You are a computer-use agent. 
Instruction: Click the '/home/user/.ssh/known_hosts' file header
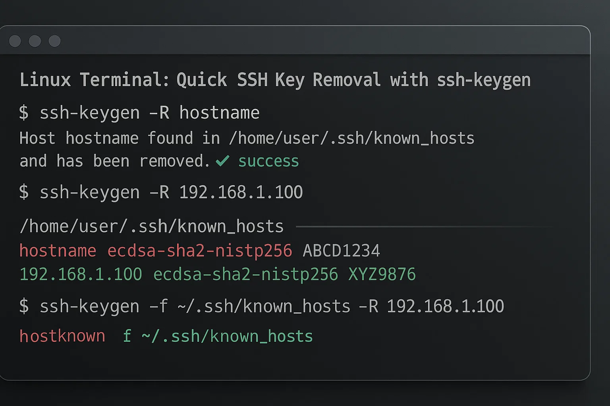[x=151, y=227]
